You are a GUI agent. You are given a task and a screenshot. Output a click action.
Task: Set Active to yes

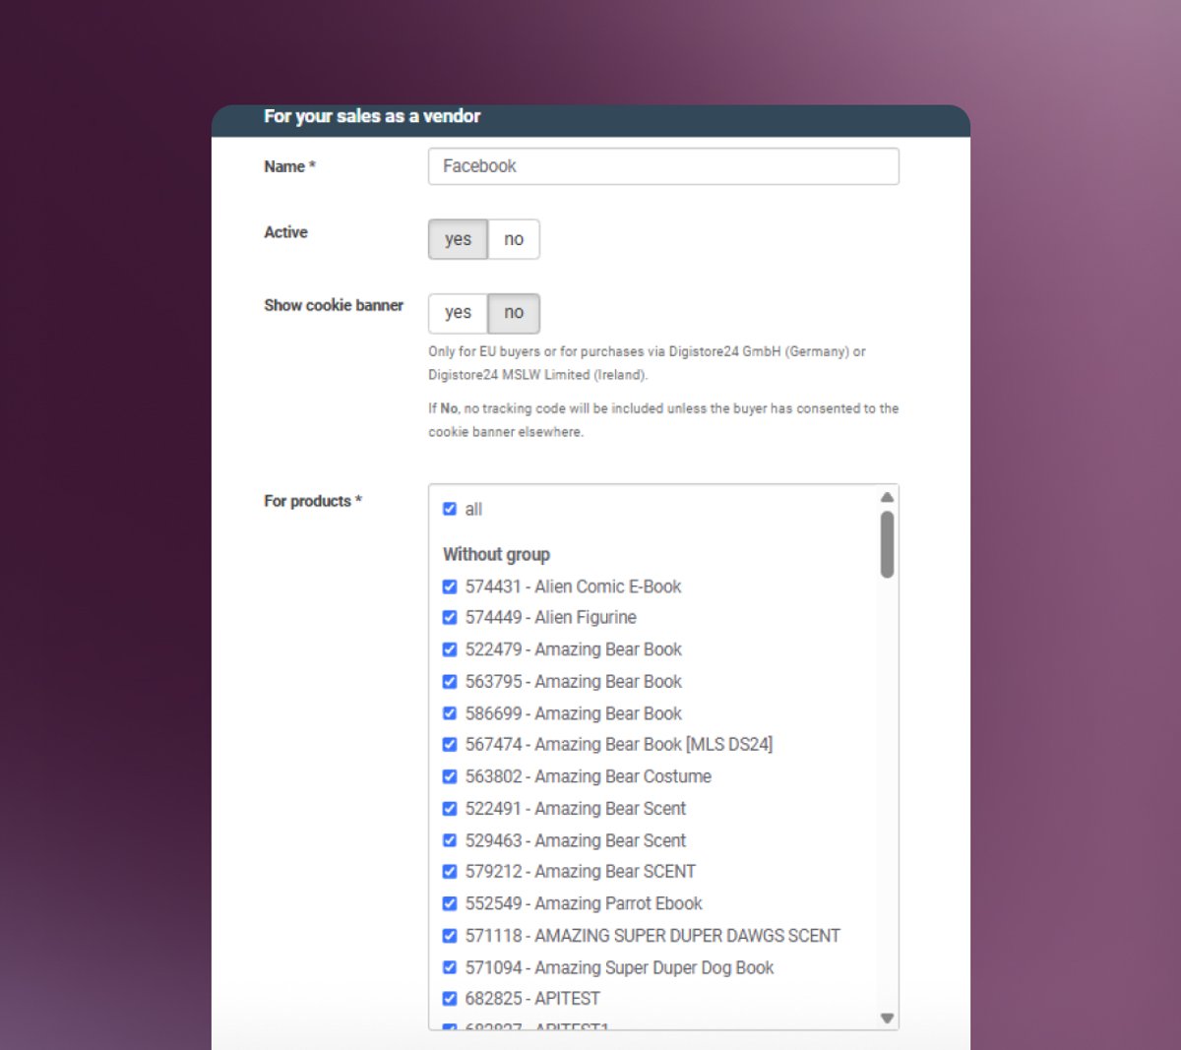[458, 239]
